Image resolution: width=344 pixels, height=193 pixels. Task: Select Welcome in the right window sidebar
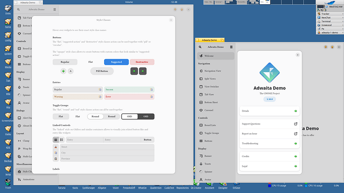pyautogui.click(x=215, y=56)
